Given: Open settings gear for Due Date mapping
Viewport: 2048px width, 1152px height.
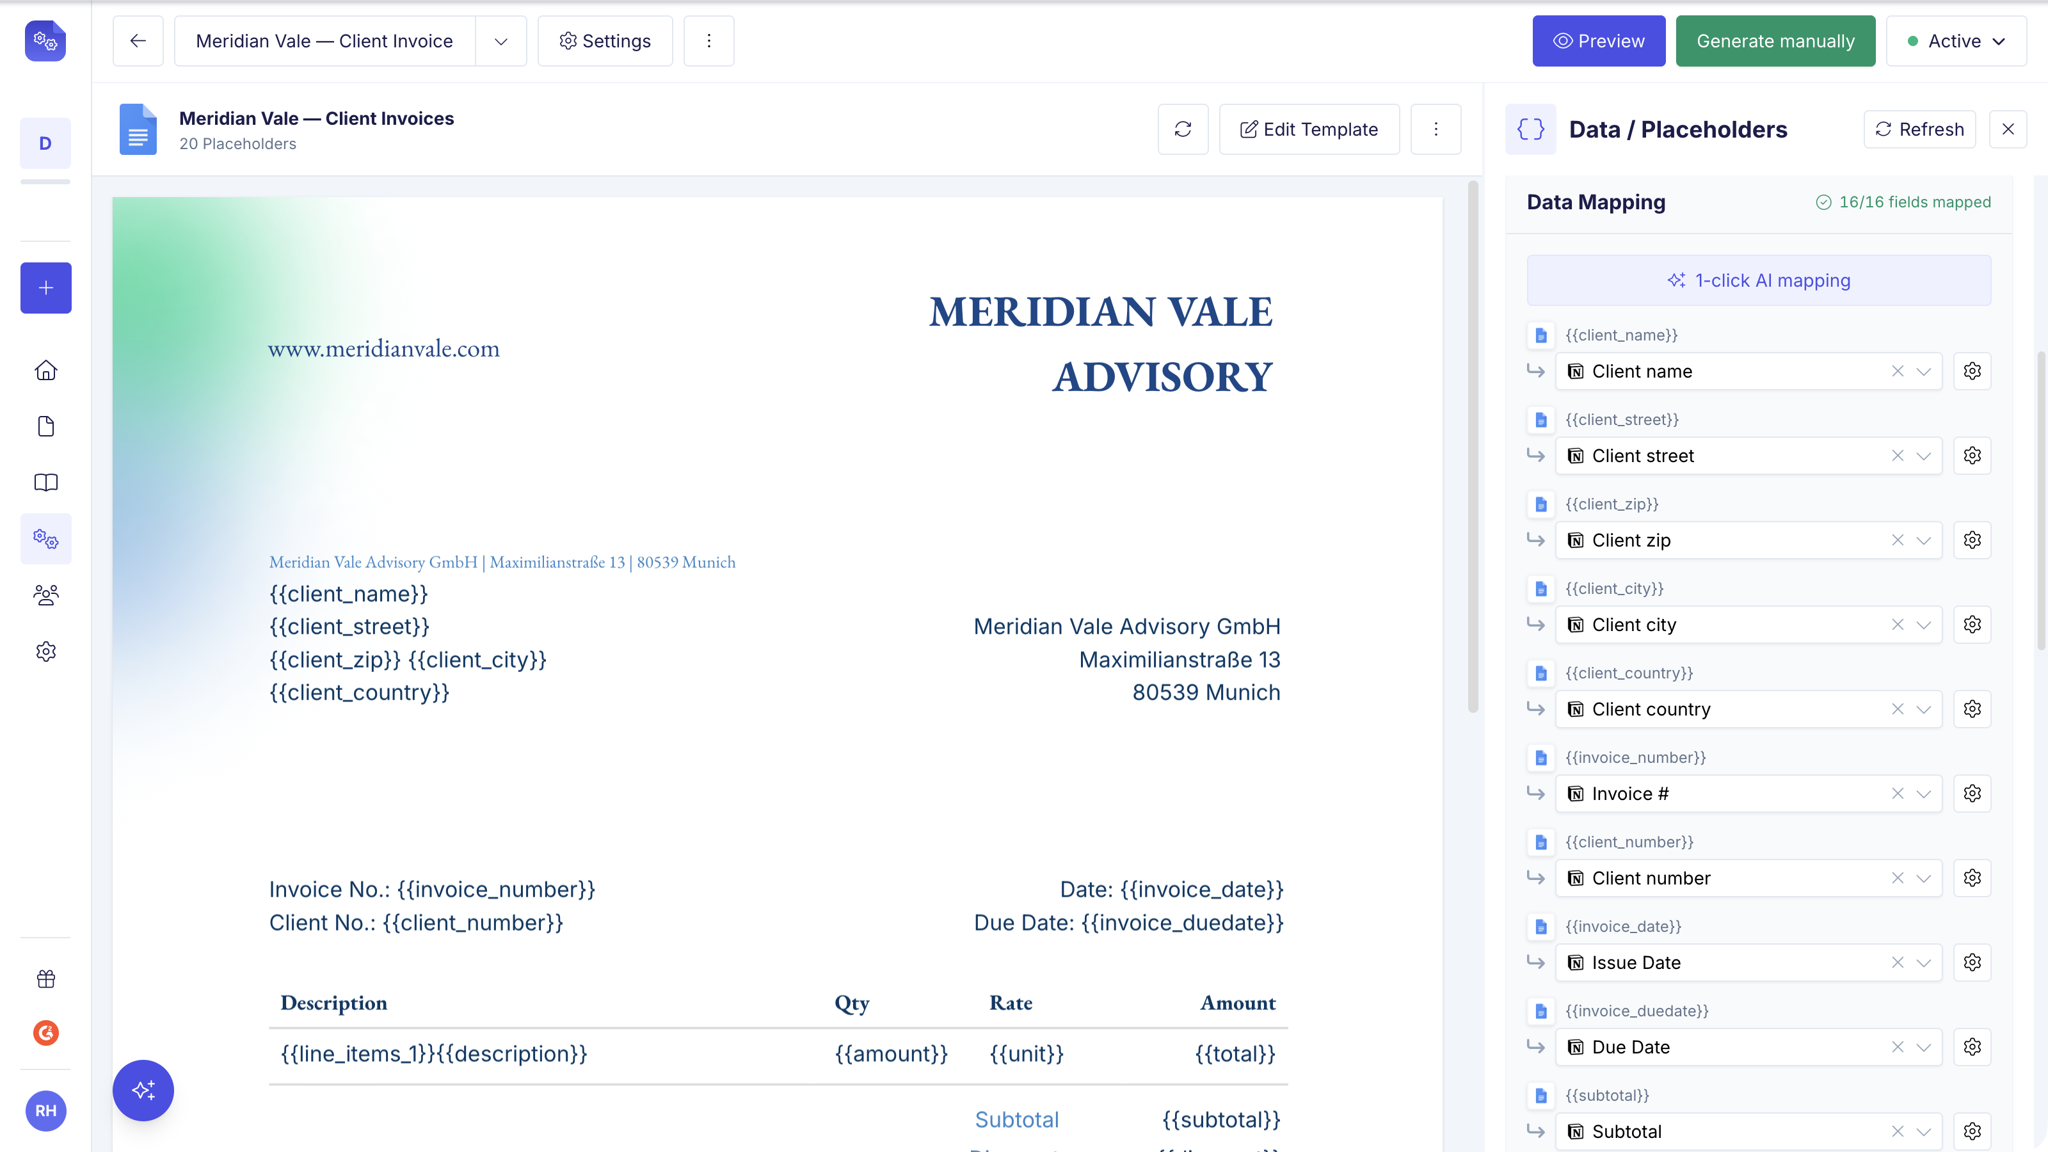Looking at the screenshot, I should point(1972,1046).
